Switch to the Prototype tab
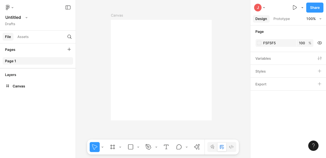This screenshot has width=326, height=158. [281, 19]
